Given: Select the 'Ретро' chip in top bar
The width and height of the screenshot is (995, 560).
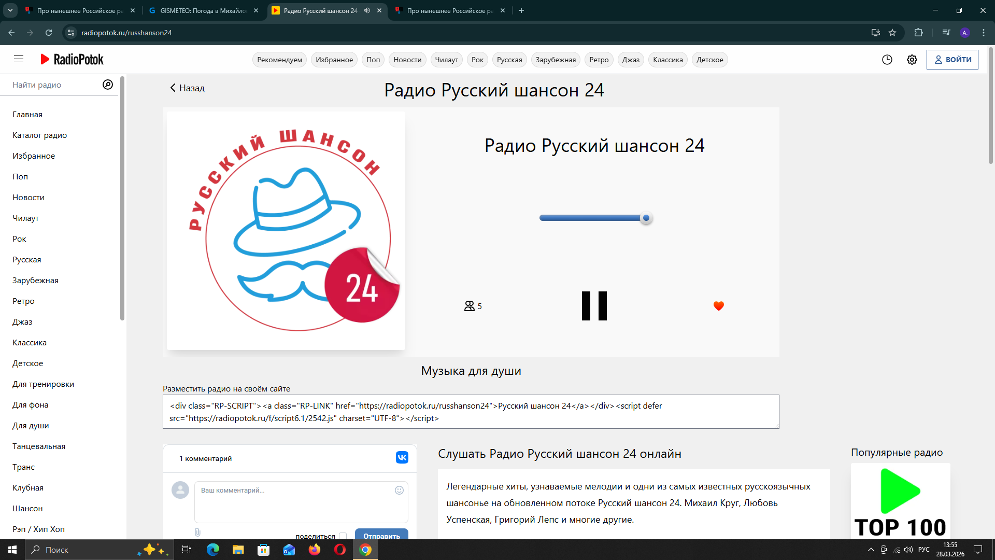Looking at the screenshot, I should (599, 60).
